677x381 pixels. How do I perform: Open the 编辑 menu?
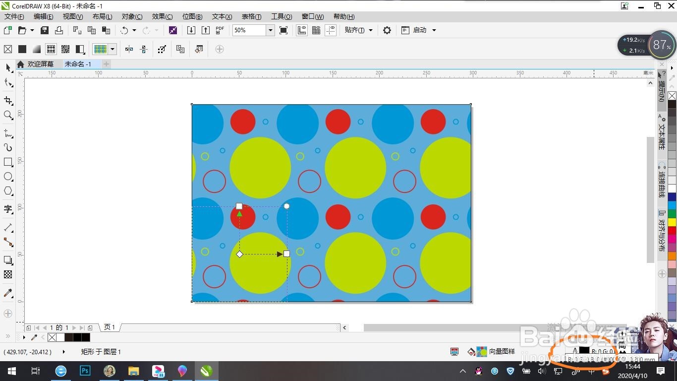pos(44,16)
